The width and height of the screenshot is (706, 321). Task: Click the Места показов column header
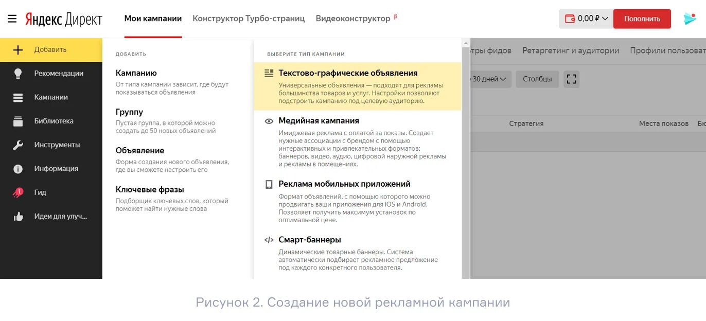[x=663, y=123]
